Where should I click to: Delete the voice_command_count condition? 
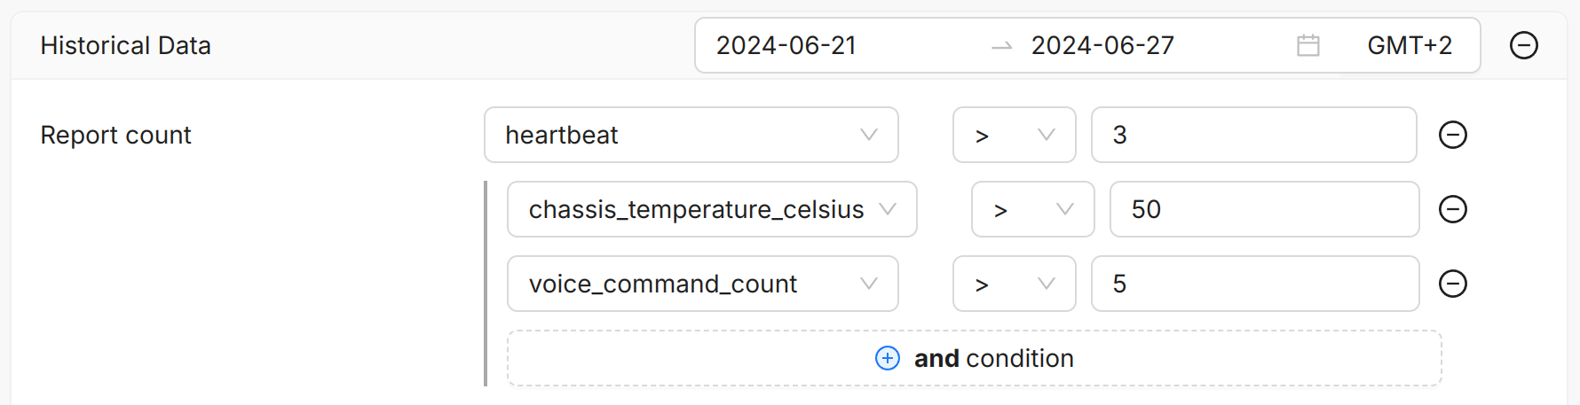click(x=1452, y=284)
